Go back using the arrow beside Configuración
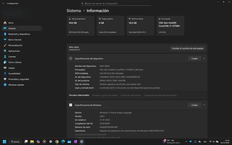This screenshot has height=145, width=232. 3,3
